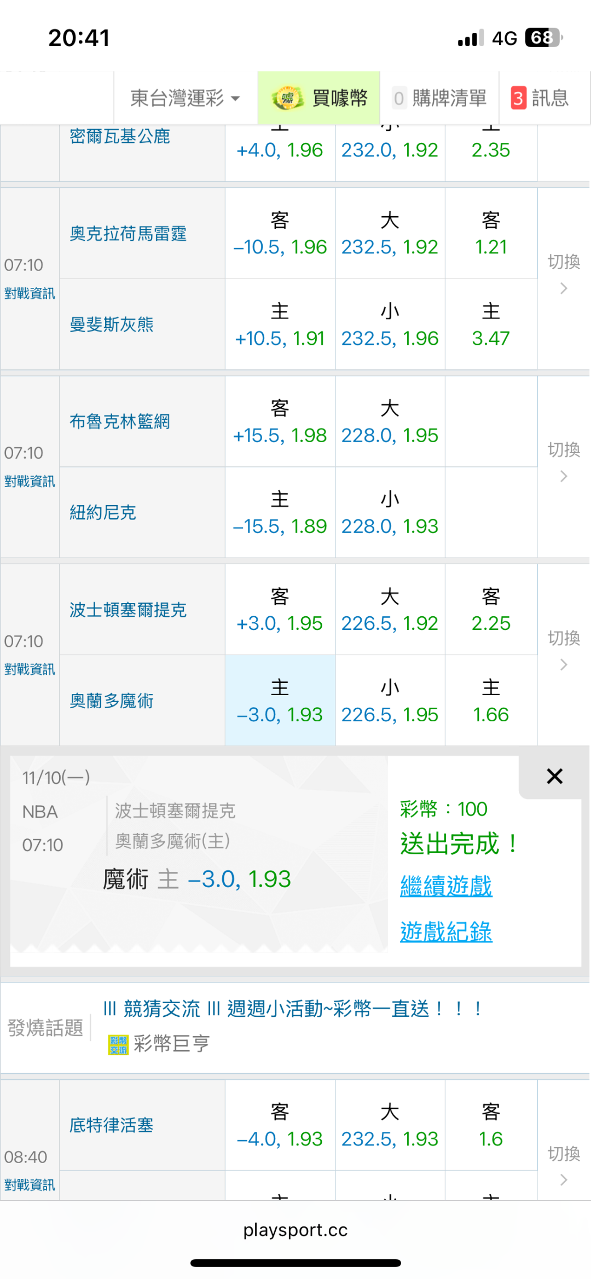Expand 切換 for Celtics vs Magic game
The image size is (591, 1279).
click(x=564, y=650)
